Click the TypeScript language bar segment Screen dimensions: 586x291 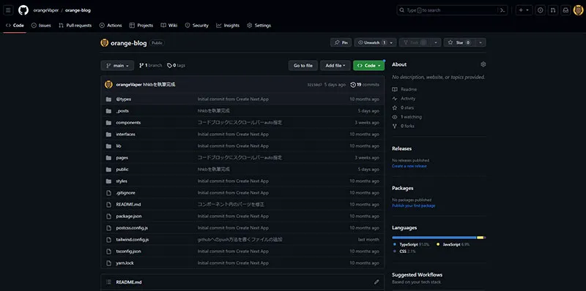(x=434, y=238)
